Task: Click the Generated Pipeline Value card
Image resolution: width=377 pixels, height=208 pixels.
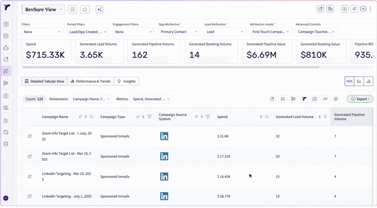Action: [267, 51]
